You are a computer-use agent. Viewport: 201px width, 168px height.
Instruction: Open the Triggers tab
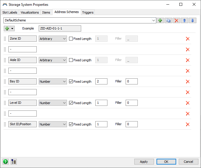click(x=88, y=12)
